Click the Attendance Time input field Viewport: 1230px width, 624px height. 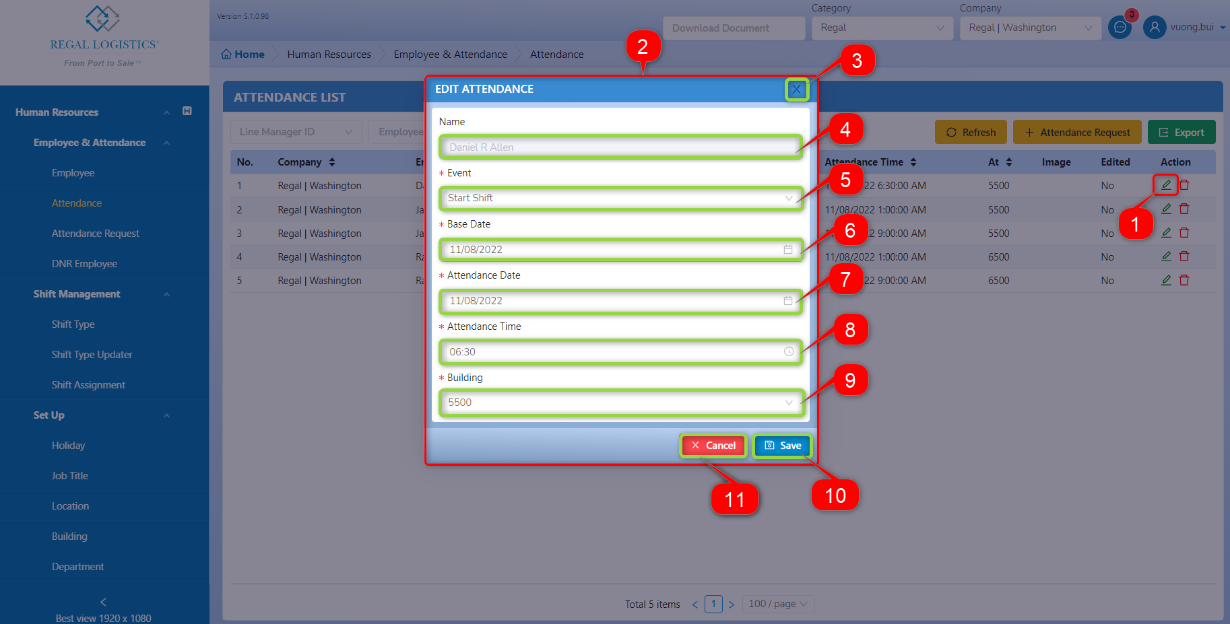pos(620,351)
